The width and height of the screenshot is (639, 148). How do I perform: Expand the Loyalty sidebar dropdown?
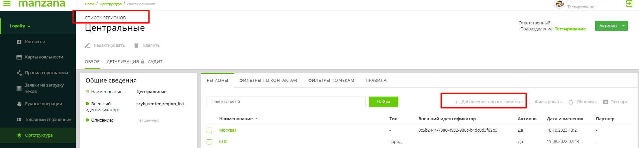[29, 26]
